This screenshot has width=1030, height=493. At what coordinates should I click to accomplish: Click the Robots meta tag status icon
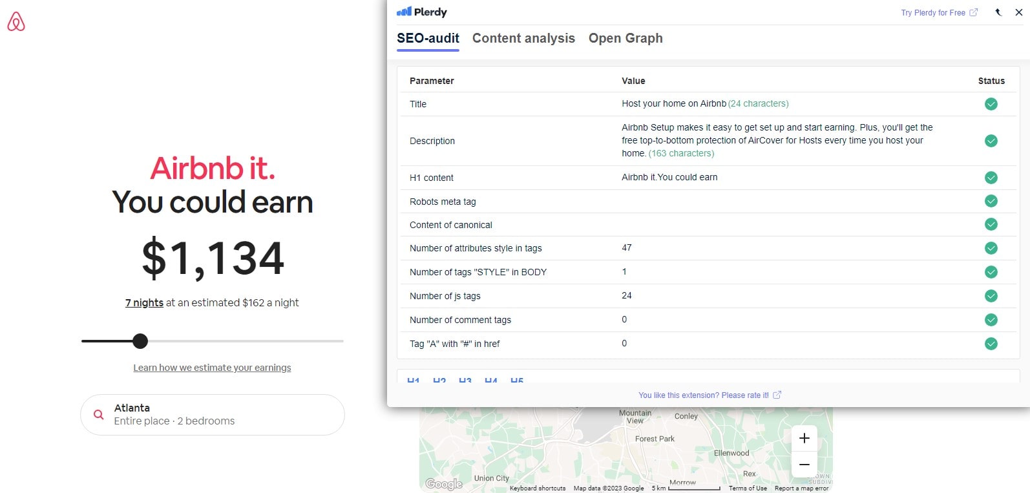pos(991,201)
